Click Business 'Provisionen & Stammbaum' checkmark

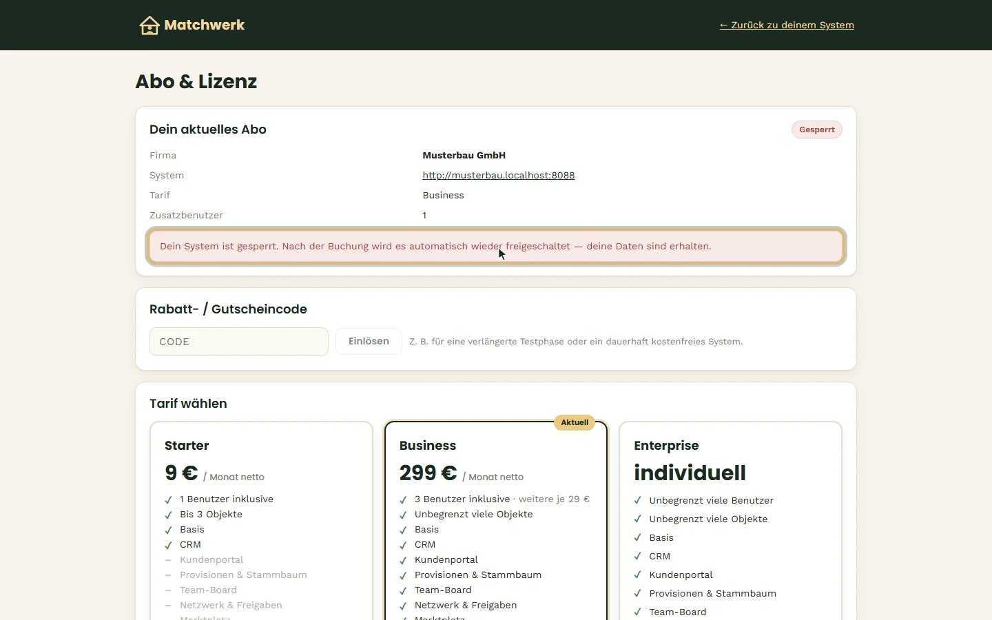click(404, 575)
